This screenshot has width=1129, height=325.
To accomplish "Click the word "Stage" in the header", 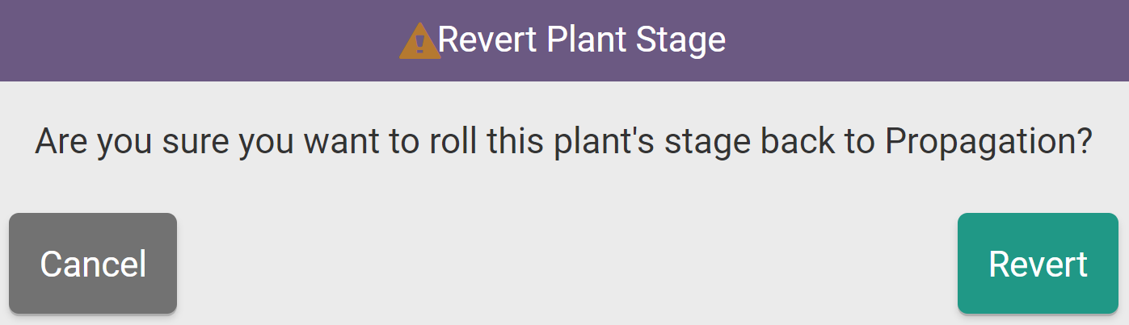I will 681,40.
